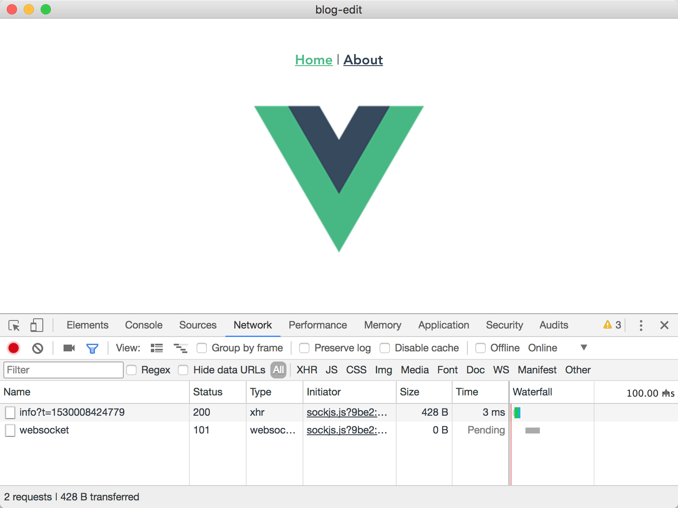678x508 pixels.
Task: Select the websocket request name
Action: tap(44, 430)
